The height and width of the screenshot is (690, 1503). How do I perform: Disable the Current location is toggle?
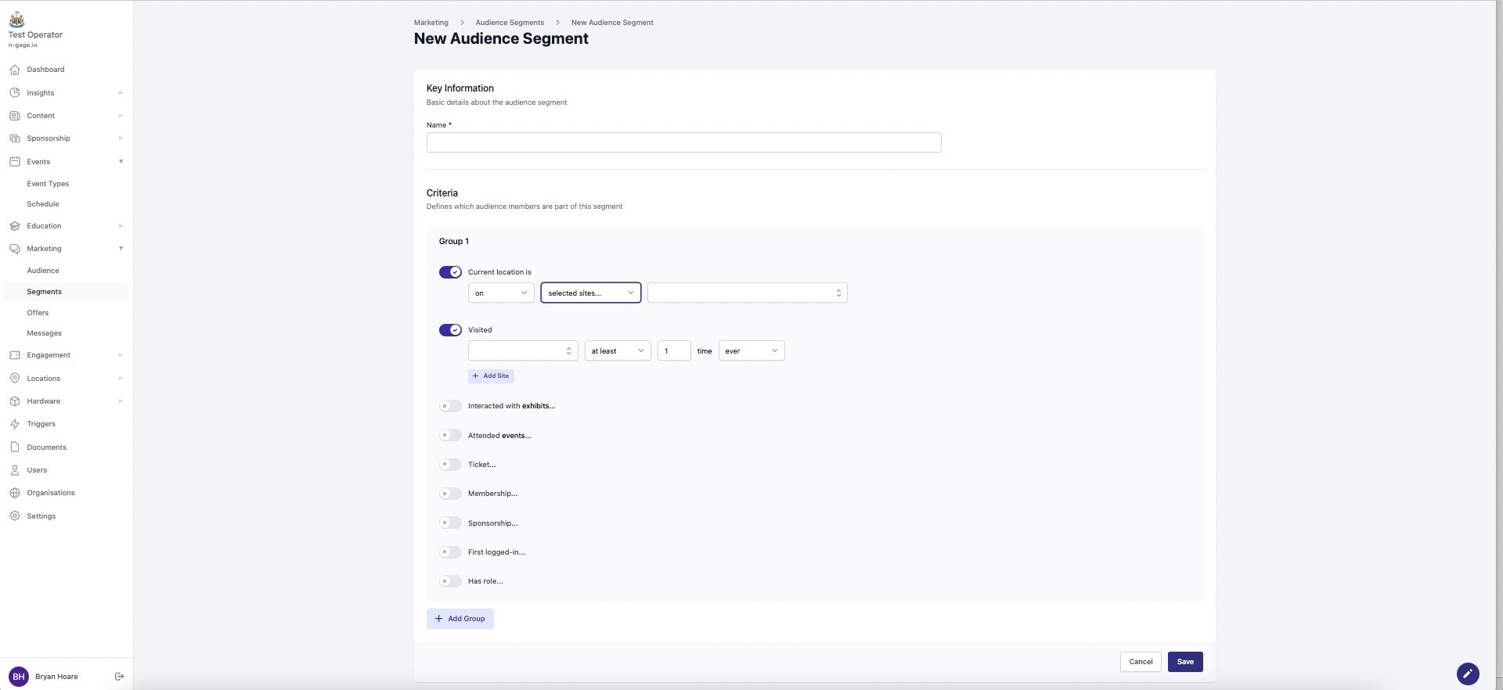pos(450,272)
